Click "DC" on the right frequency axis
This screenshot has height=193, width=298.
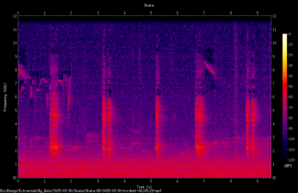pos(274,178)
